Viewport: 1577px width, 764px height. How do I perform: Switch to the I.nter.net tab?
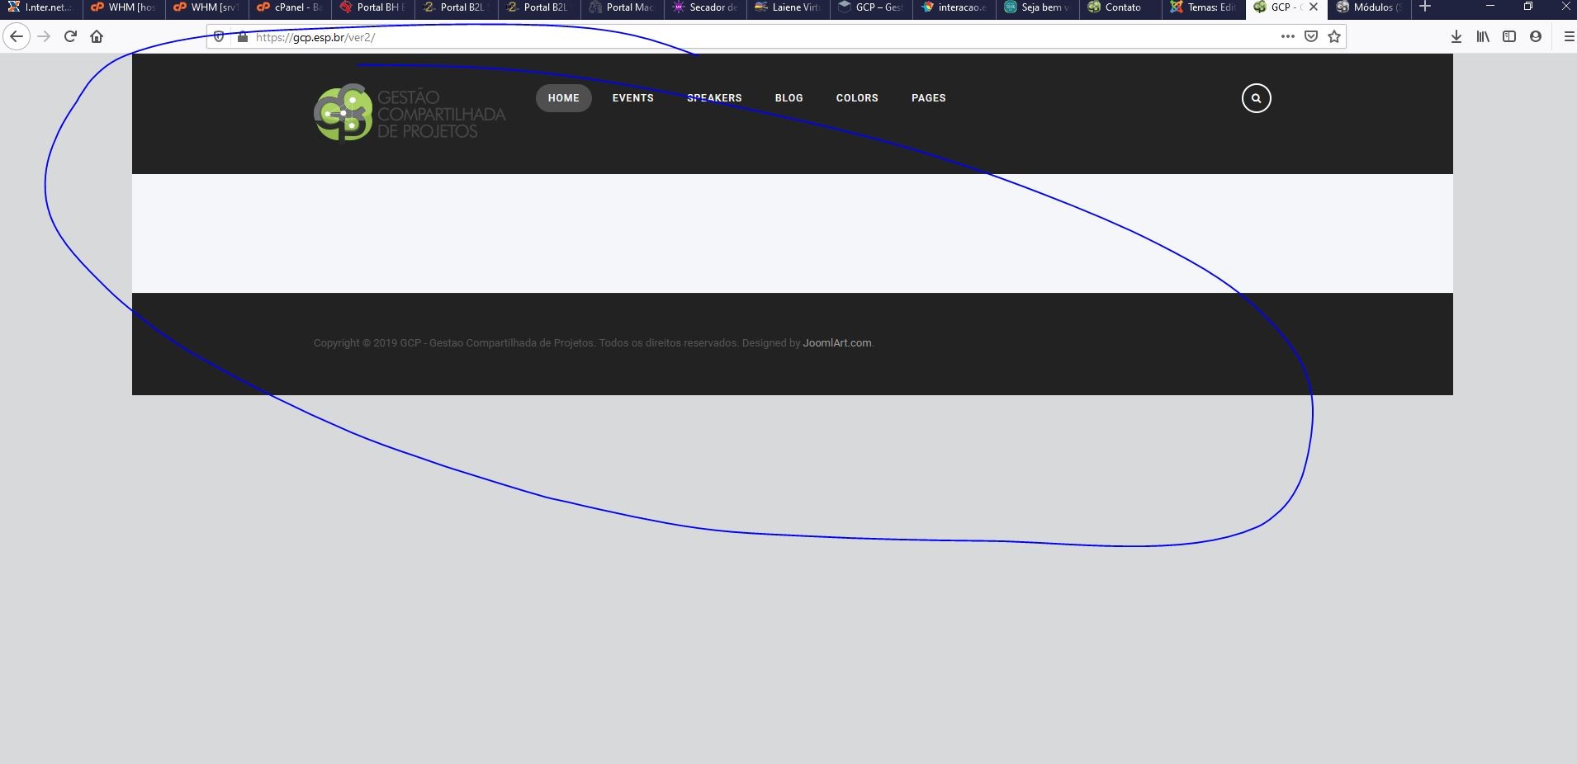(41, 7)
